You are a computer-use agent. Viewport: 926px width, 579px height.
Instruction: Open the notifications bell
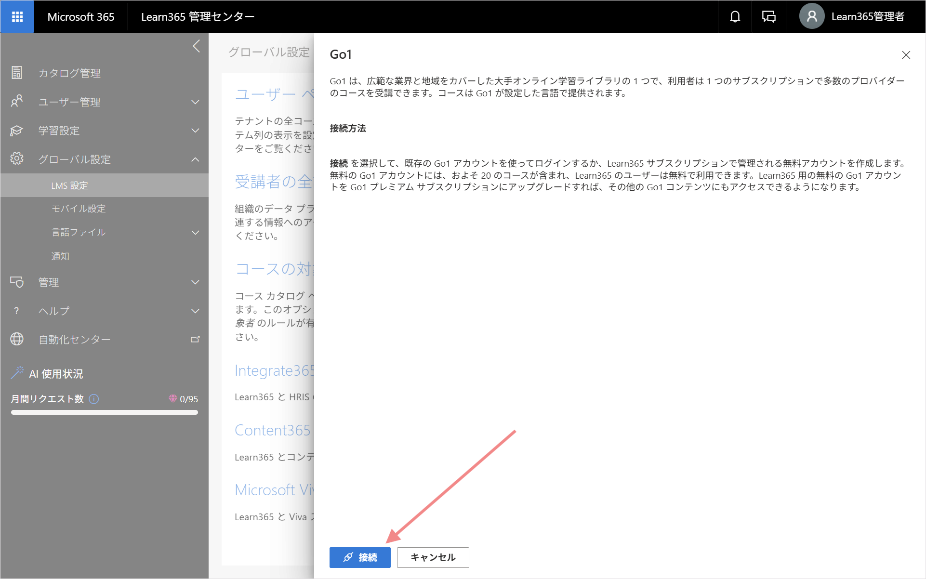735,17
